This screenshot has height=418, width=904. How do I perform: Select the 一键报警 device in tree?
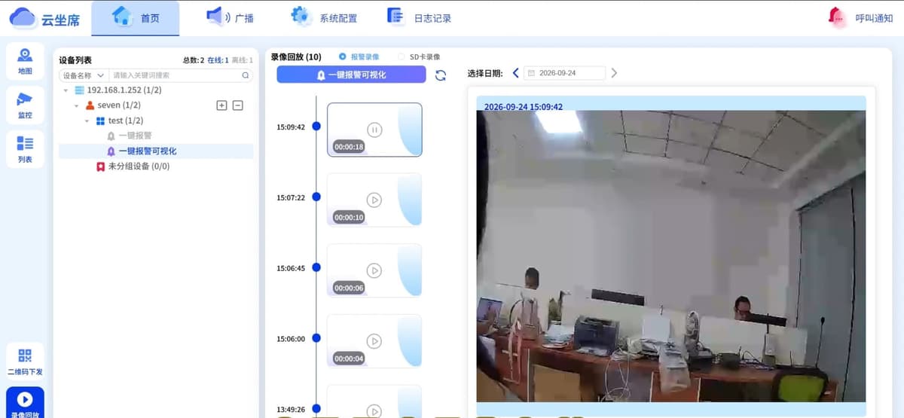pyautogui.click(x=135, y=136)
